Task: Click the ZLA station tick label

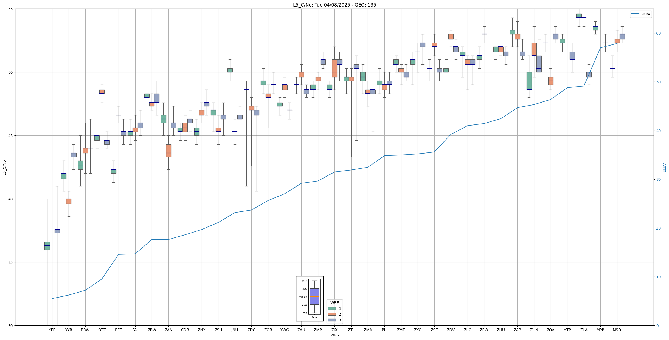Action: click(x=584, y=330)
